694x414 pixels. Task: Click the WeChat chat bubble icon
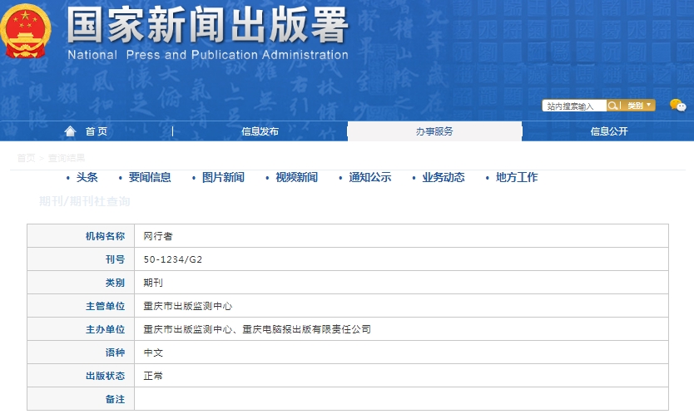(x=677, y=106)
